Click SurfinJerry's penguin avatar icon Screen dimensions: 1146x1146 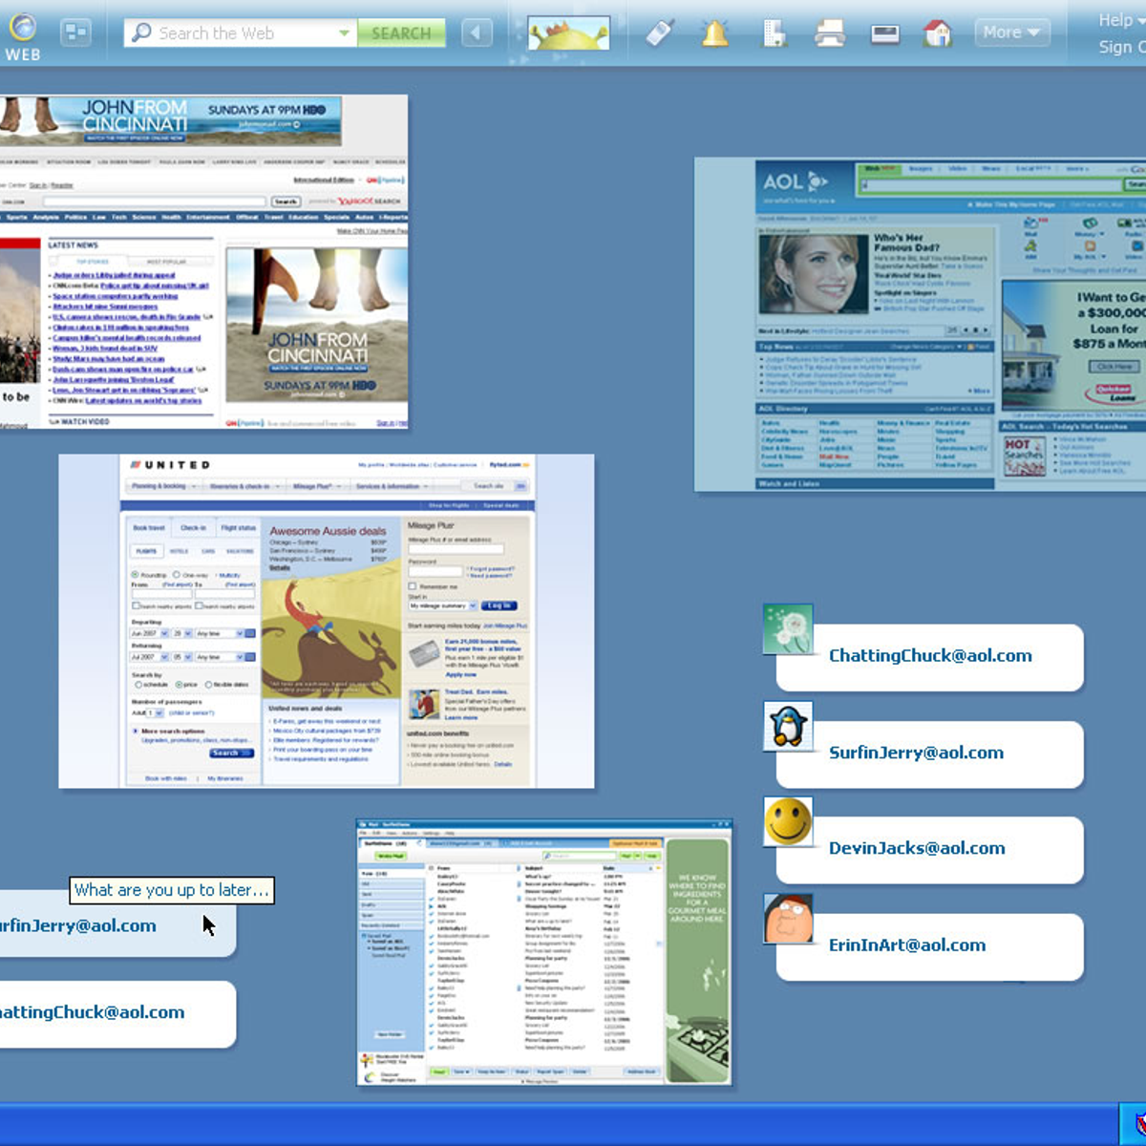788,726
